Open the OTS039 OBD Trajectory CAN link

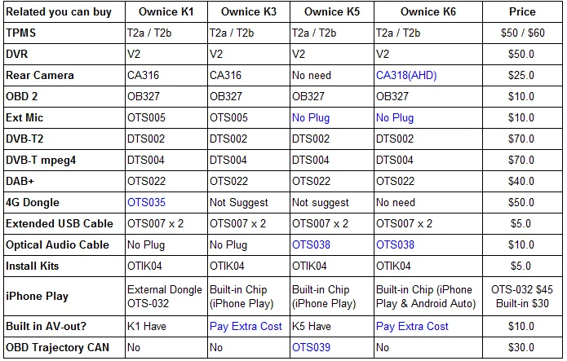(x=311, y=348)
